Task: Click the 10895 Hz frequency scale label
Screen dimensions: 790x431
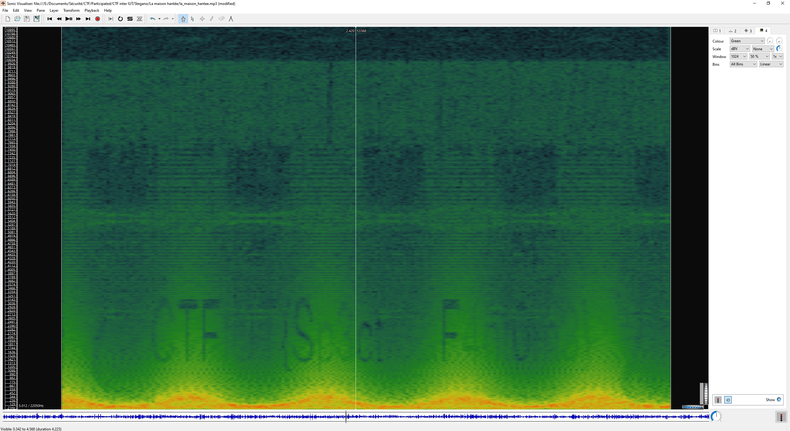Action: tap(11, 30)
